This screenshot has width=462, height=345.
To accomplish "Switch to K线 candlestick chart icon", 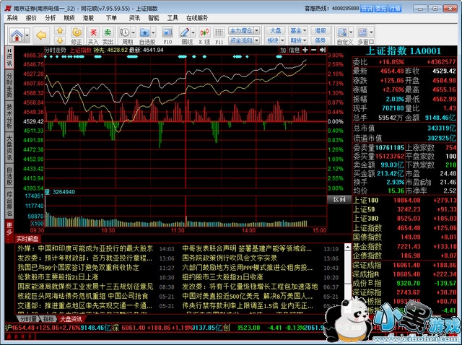I will point(204,35).
